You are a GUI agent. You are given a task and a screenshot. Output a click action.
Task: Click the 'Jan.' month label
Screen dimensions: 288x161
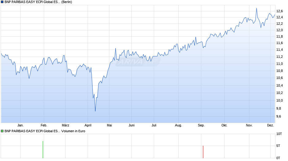point(21,125)
